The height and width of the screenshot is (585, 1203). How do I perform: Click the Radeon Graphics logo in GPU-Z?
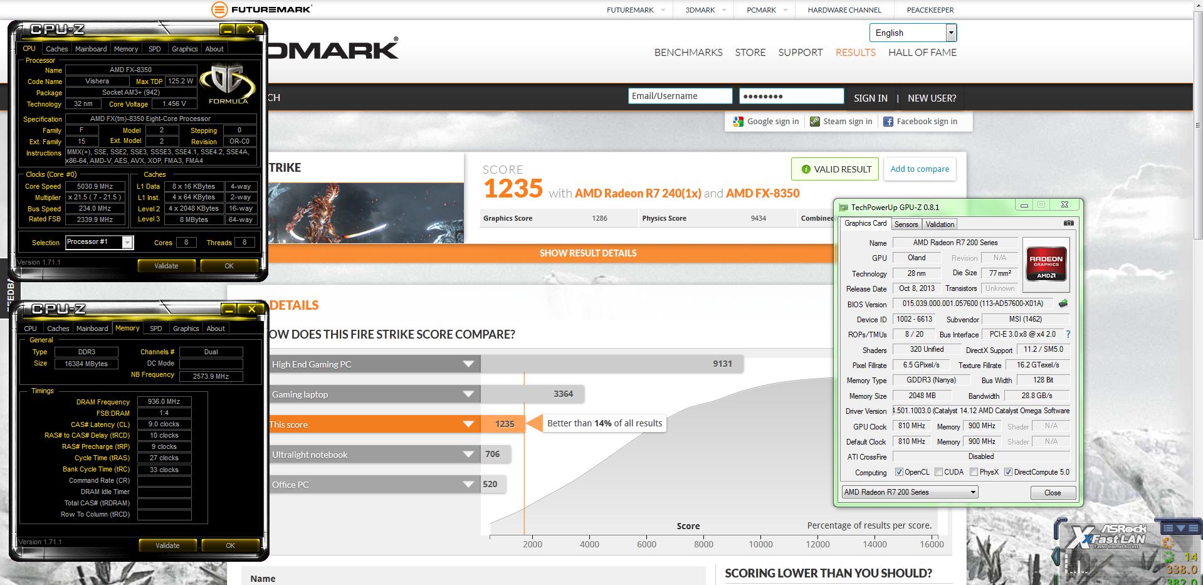click(x=1046, y=264)
